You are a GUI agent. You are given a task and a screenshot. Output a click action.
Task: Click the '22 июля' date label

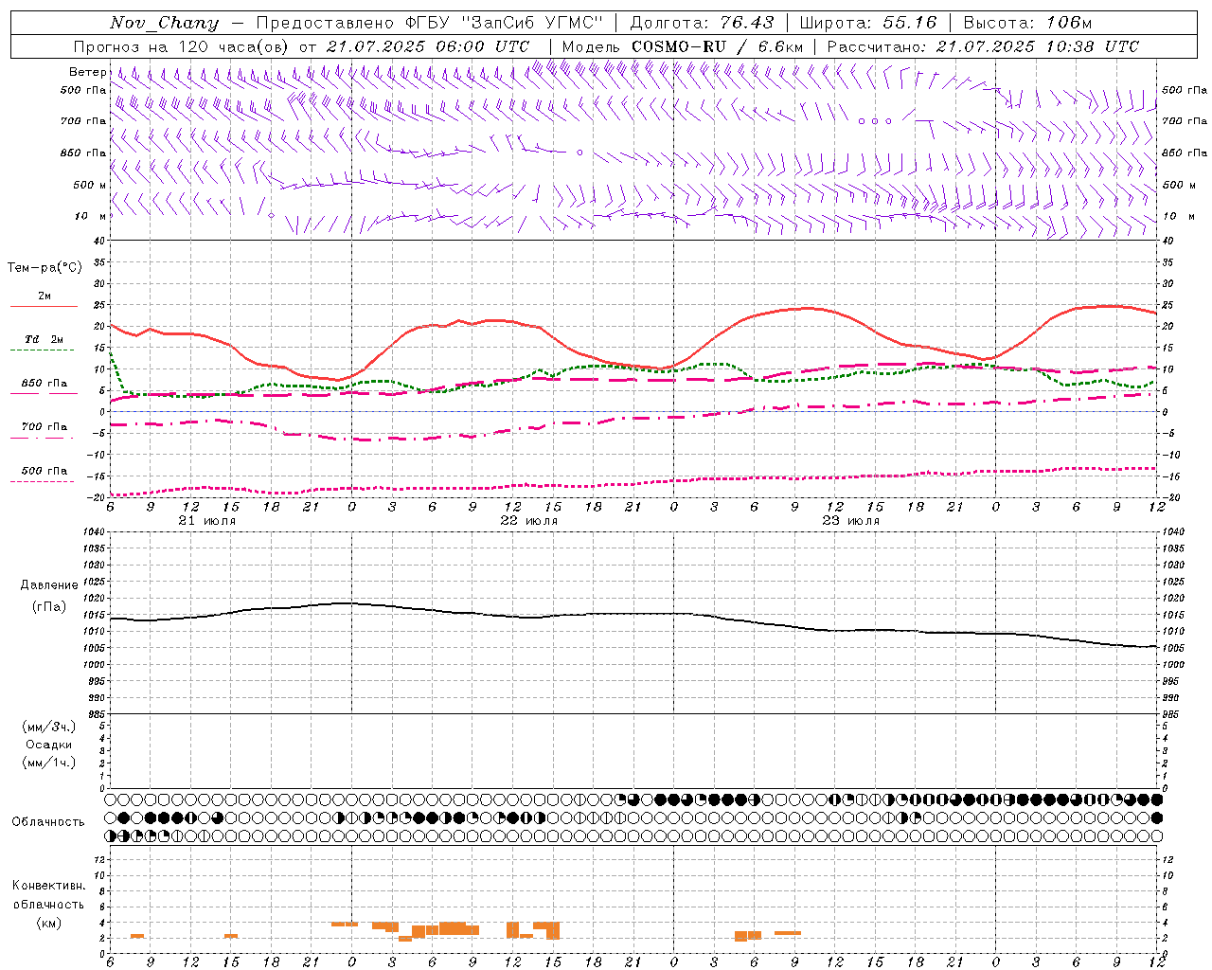pos(529,521)
